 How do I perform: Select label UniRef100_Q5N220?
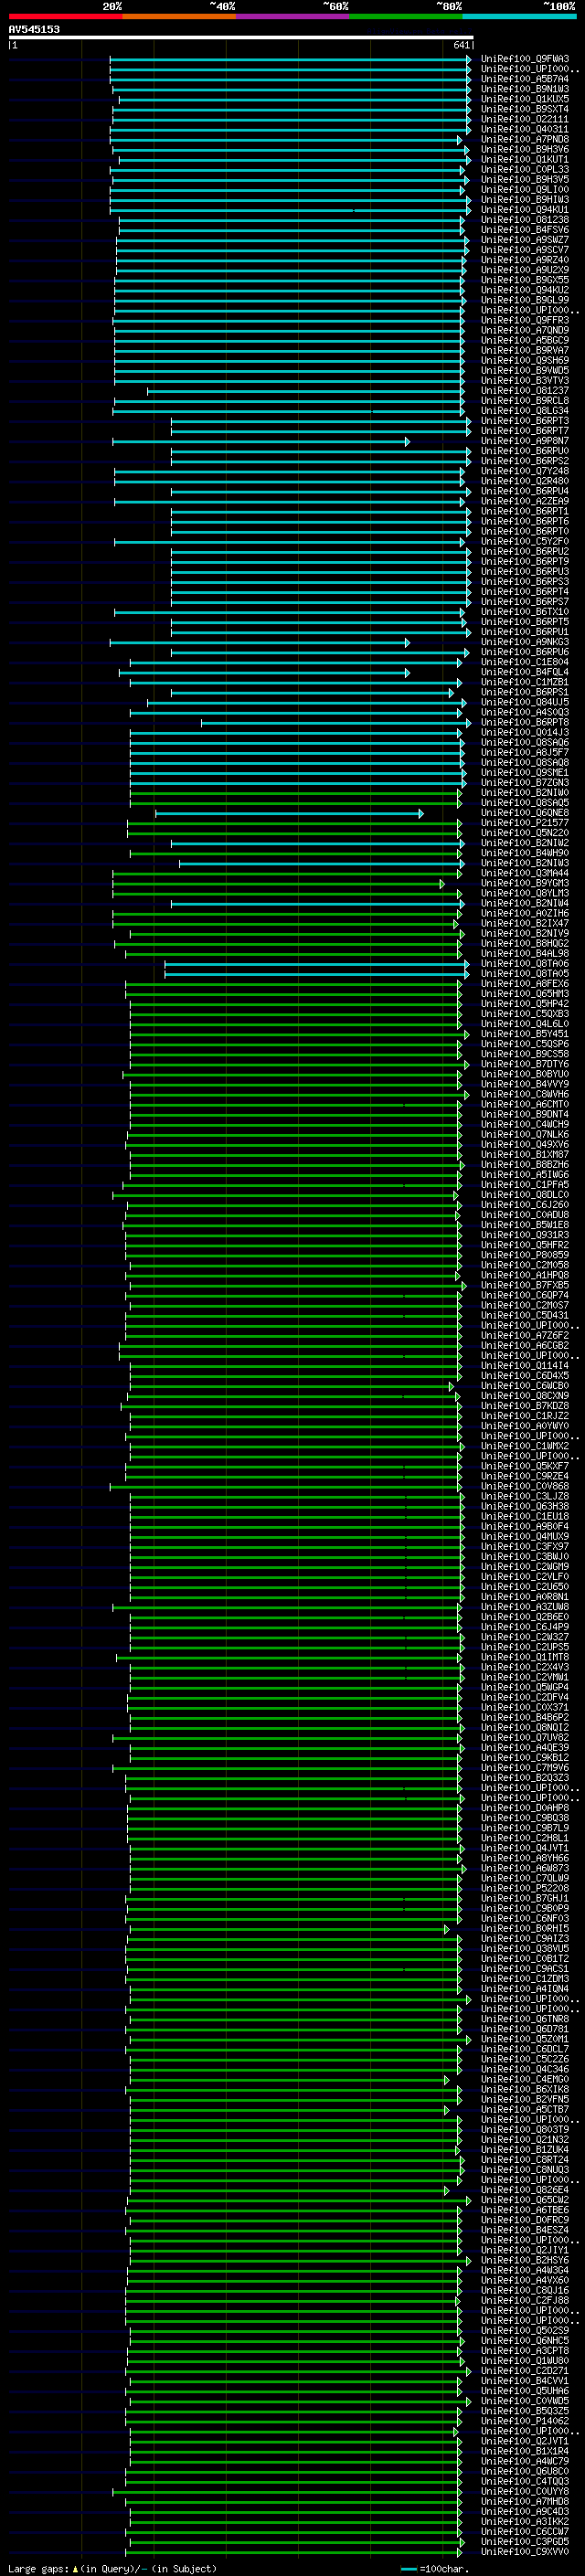[x=525, y=833]
